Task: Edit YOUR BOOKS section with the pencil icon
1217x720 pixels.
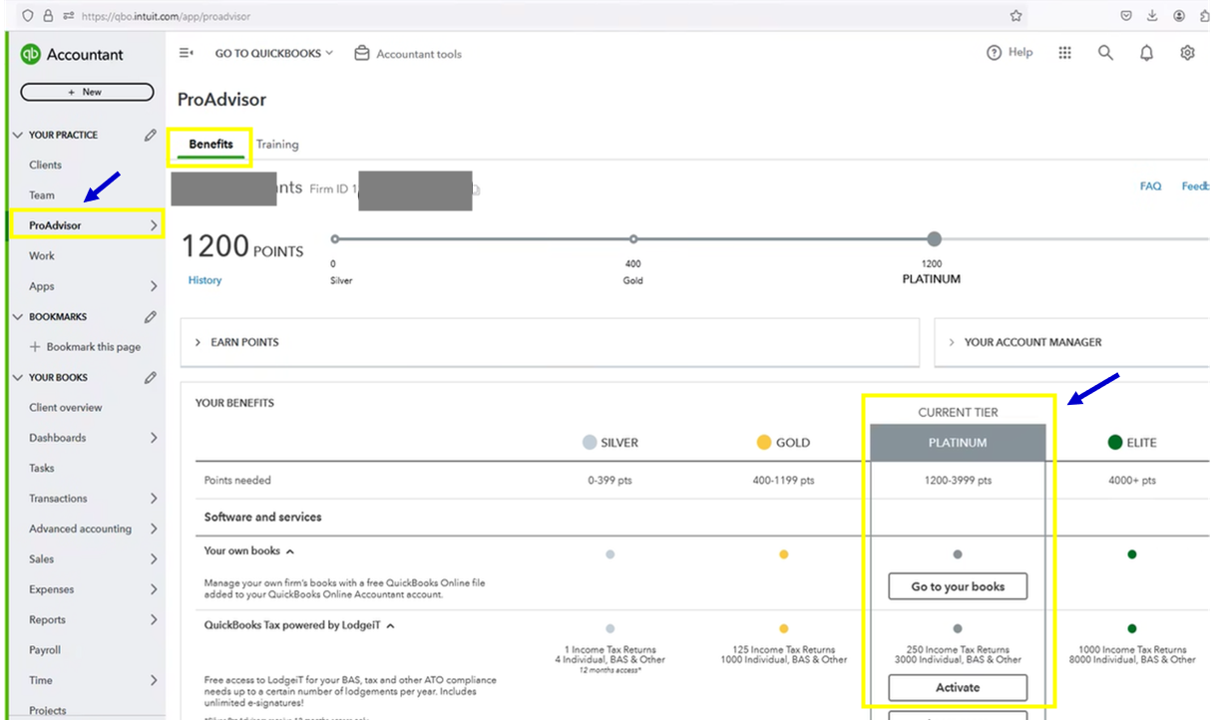Action: [x=150, y=378]
